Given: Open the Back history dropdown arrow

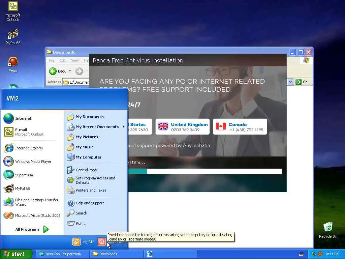Looking at the screenshot, I should pyautogui.click(x=70, y=71).
